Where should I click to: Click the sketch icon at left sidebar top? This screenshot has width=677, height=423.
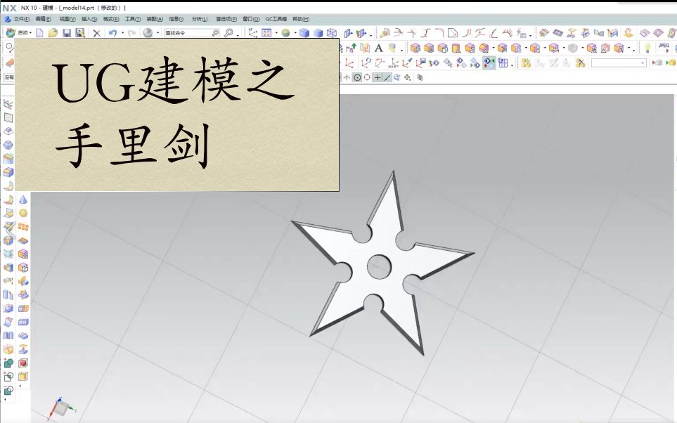8,103
